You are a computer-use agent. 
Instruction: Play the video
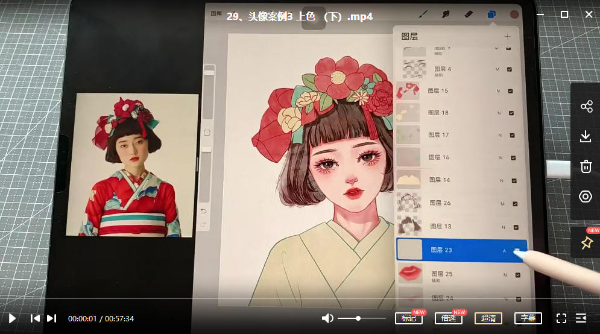click(12, 318)
